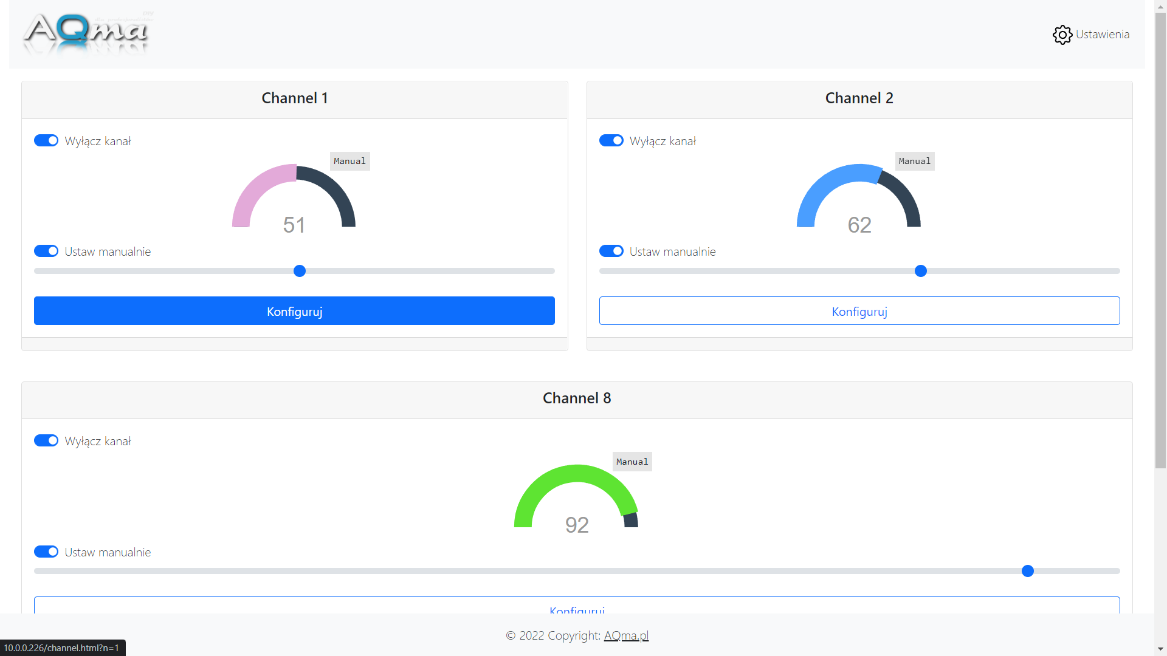Open the AQma.pl footer link
Screen dimensions: 1167x656
coord(626,635)
